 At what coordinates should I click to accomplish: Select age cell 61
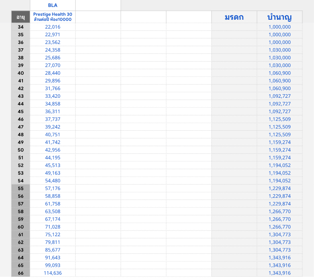pos(21,234)
